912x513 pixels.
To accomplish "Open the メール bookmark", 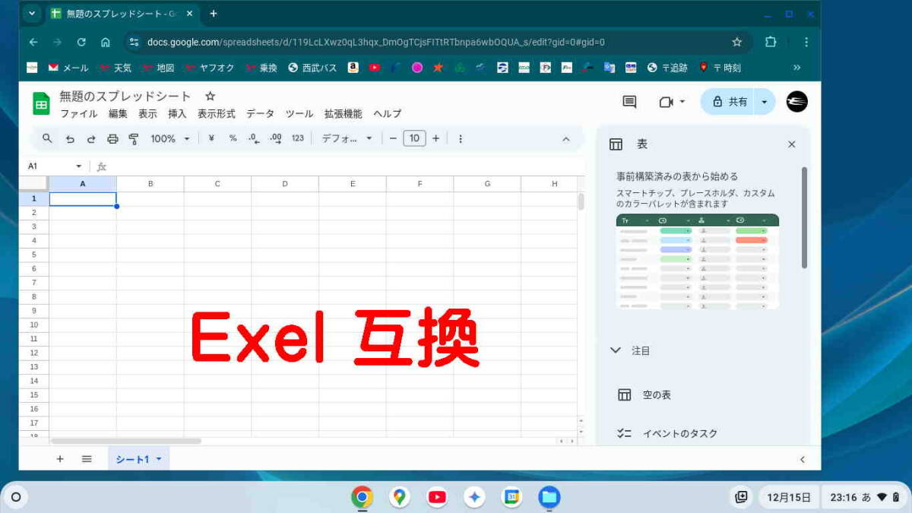I will click(68, 68).
